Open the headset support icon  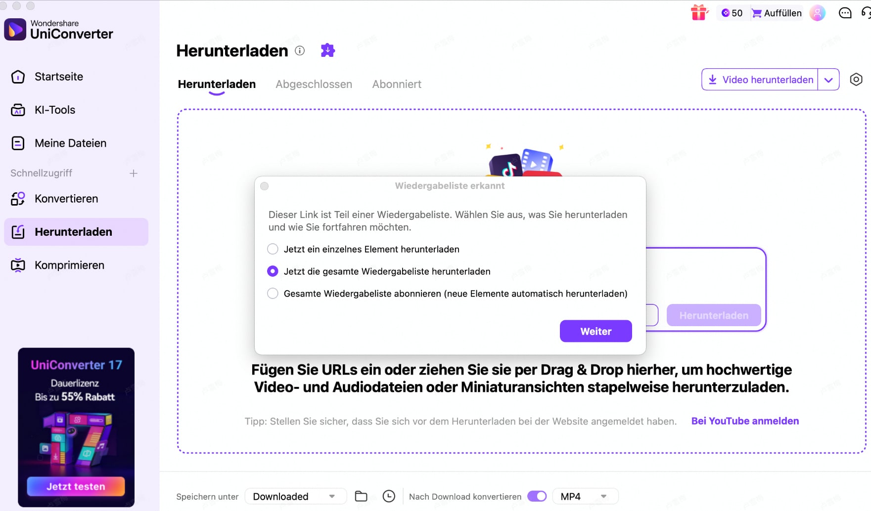(x=866, y=13)
